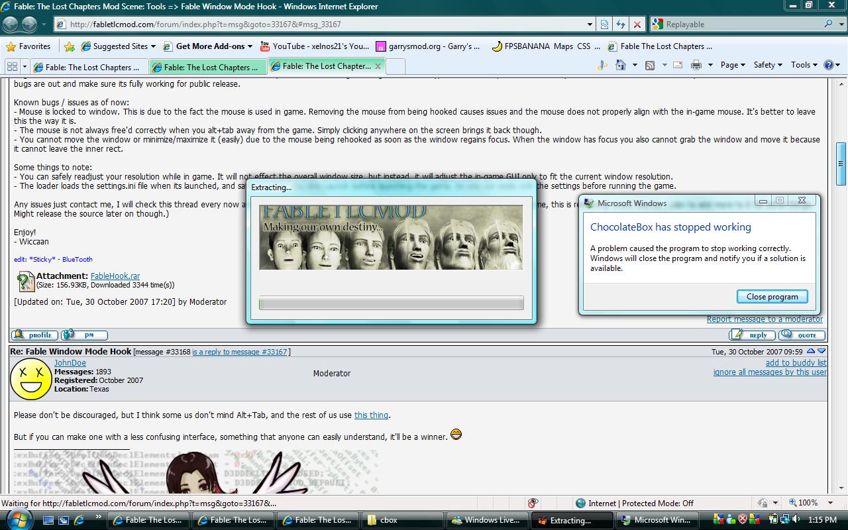
Task: Download the FableHook.rar attachment link
Action: 115,276
